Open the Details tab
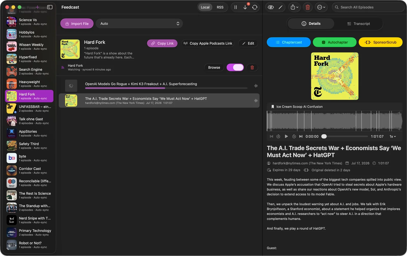407x256 pixels. [x=311, y=23]
